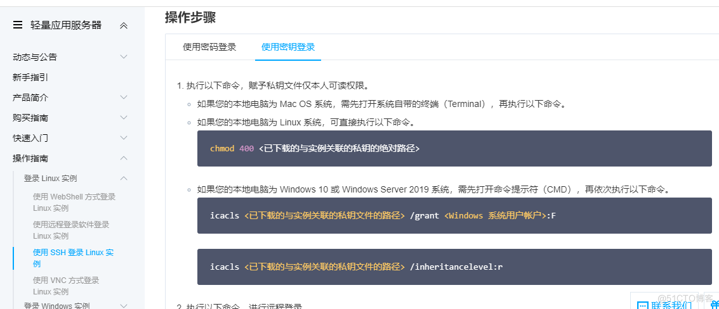This screenshot has height=309, width=719.
Task: Click the Mac OS 系统 instruction line
Action: point(381,104)
